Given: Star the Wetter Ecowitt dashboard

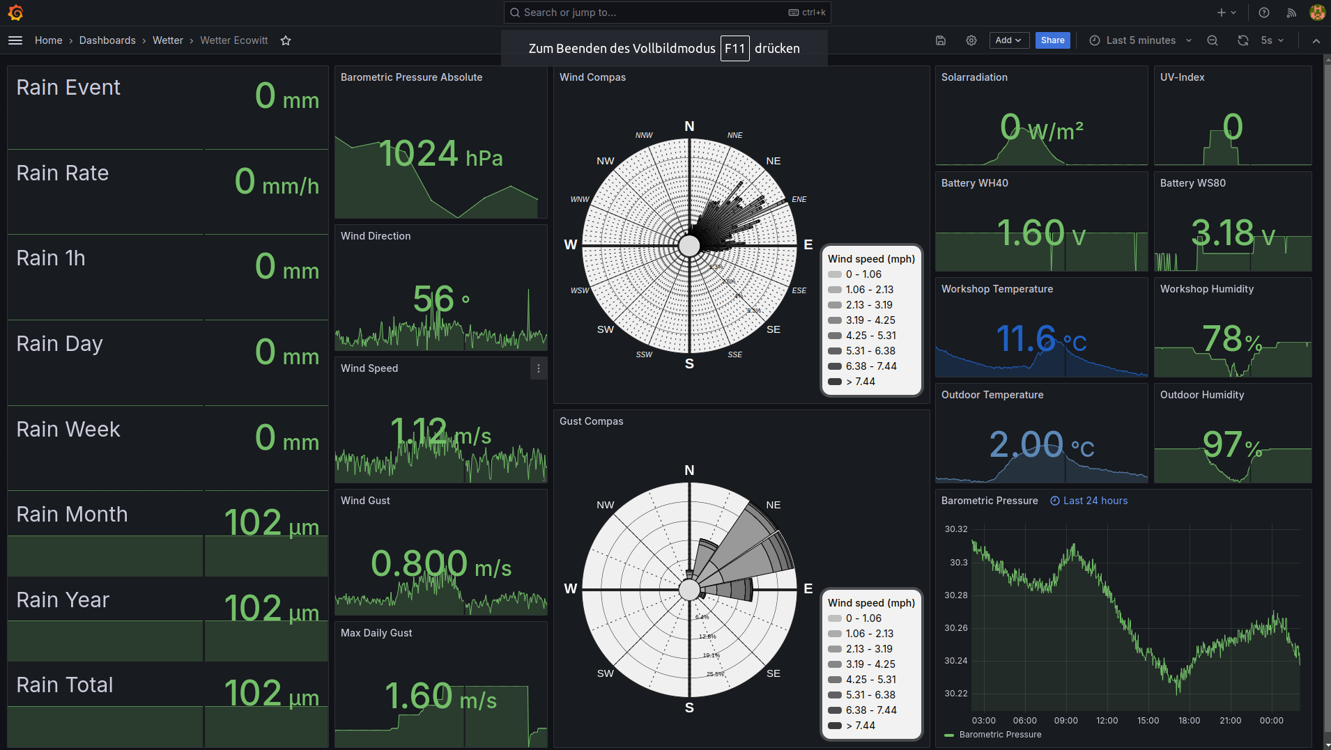Looking at the screenshot, I should point(286,40).
